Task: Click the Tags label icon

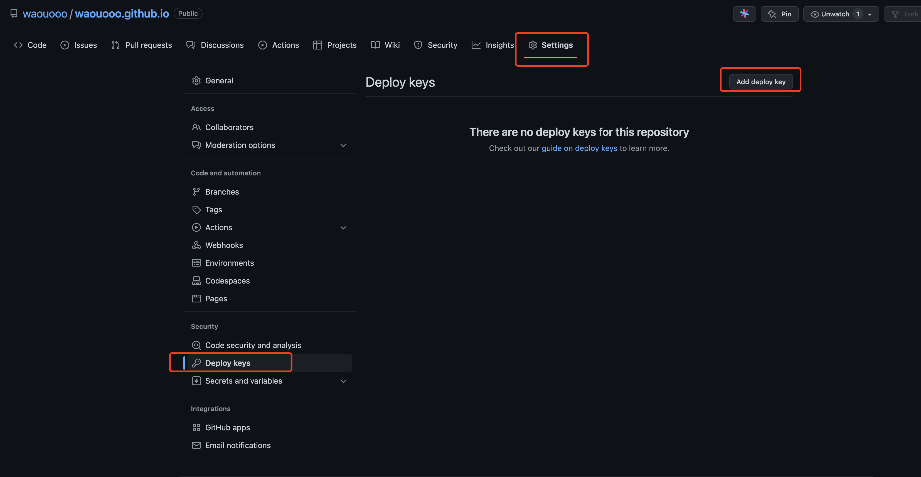Action: 196,210
